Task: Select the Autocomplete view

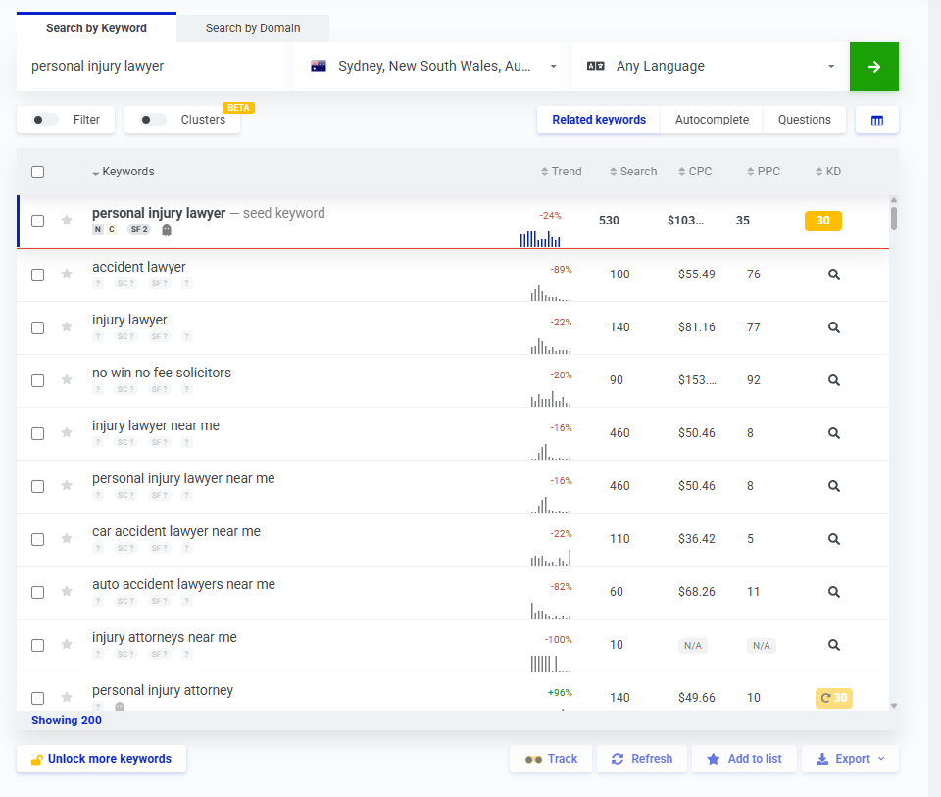Action: tap(711, 119)
